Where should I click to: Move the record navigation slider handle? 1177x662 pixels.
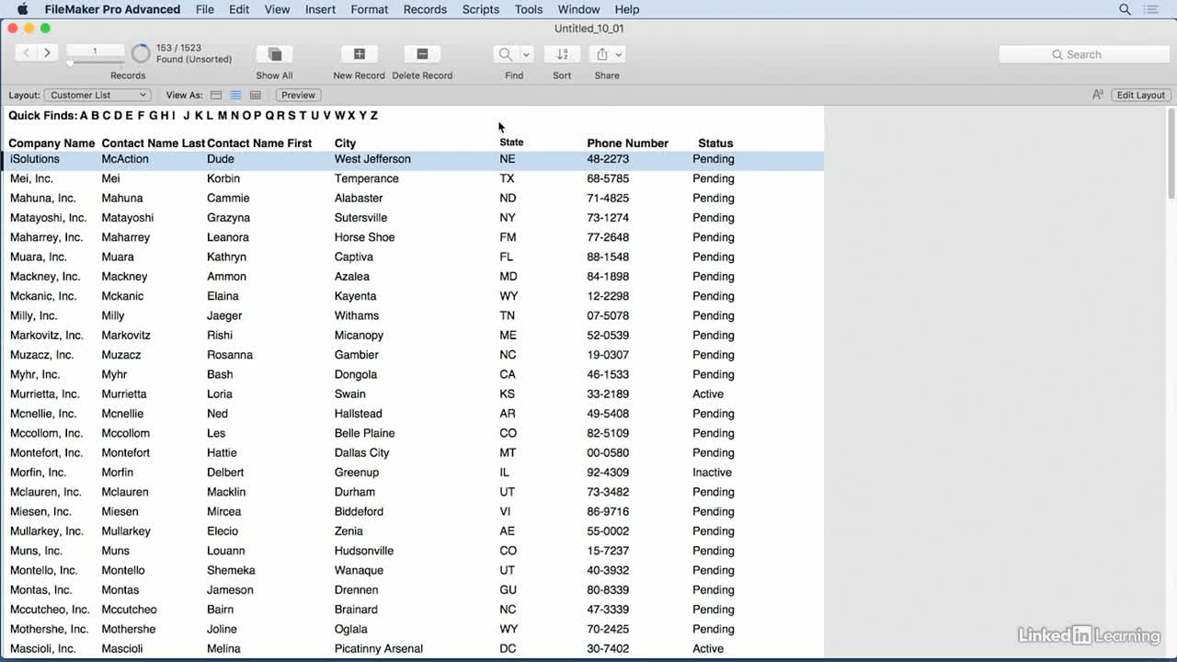click(70, 63)
